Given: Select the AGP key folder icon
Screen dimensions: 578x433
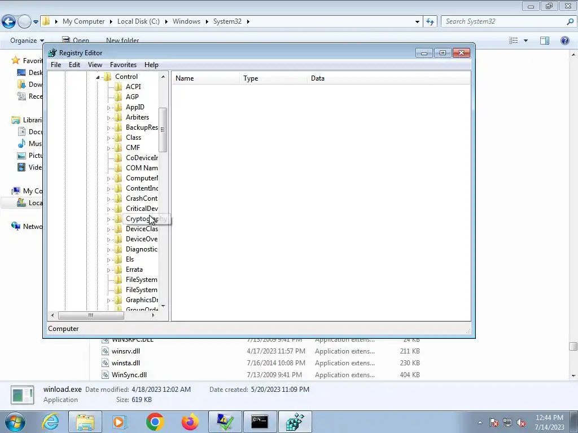Looking at the screenshot, I should (x=118, y=97).
